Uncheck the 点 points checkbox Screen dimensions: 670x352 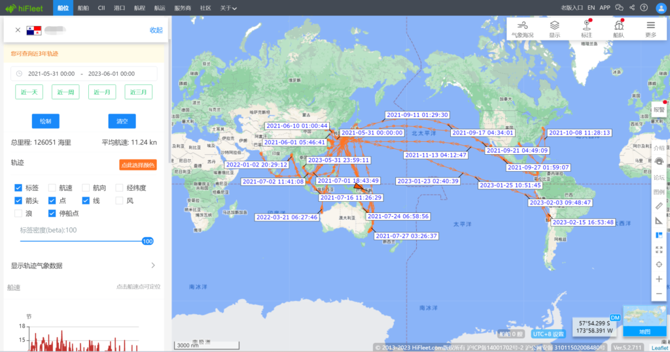(52, 200)
